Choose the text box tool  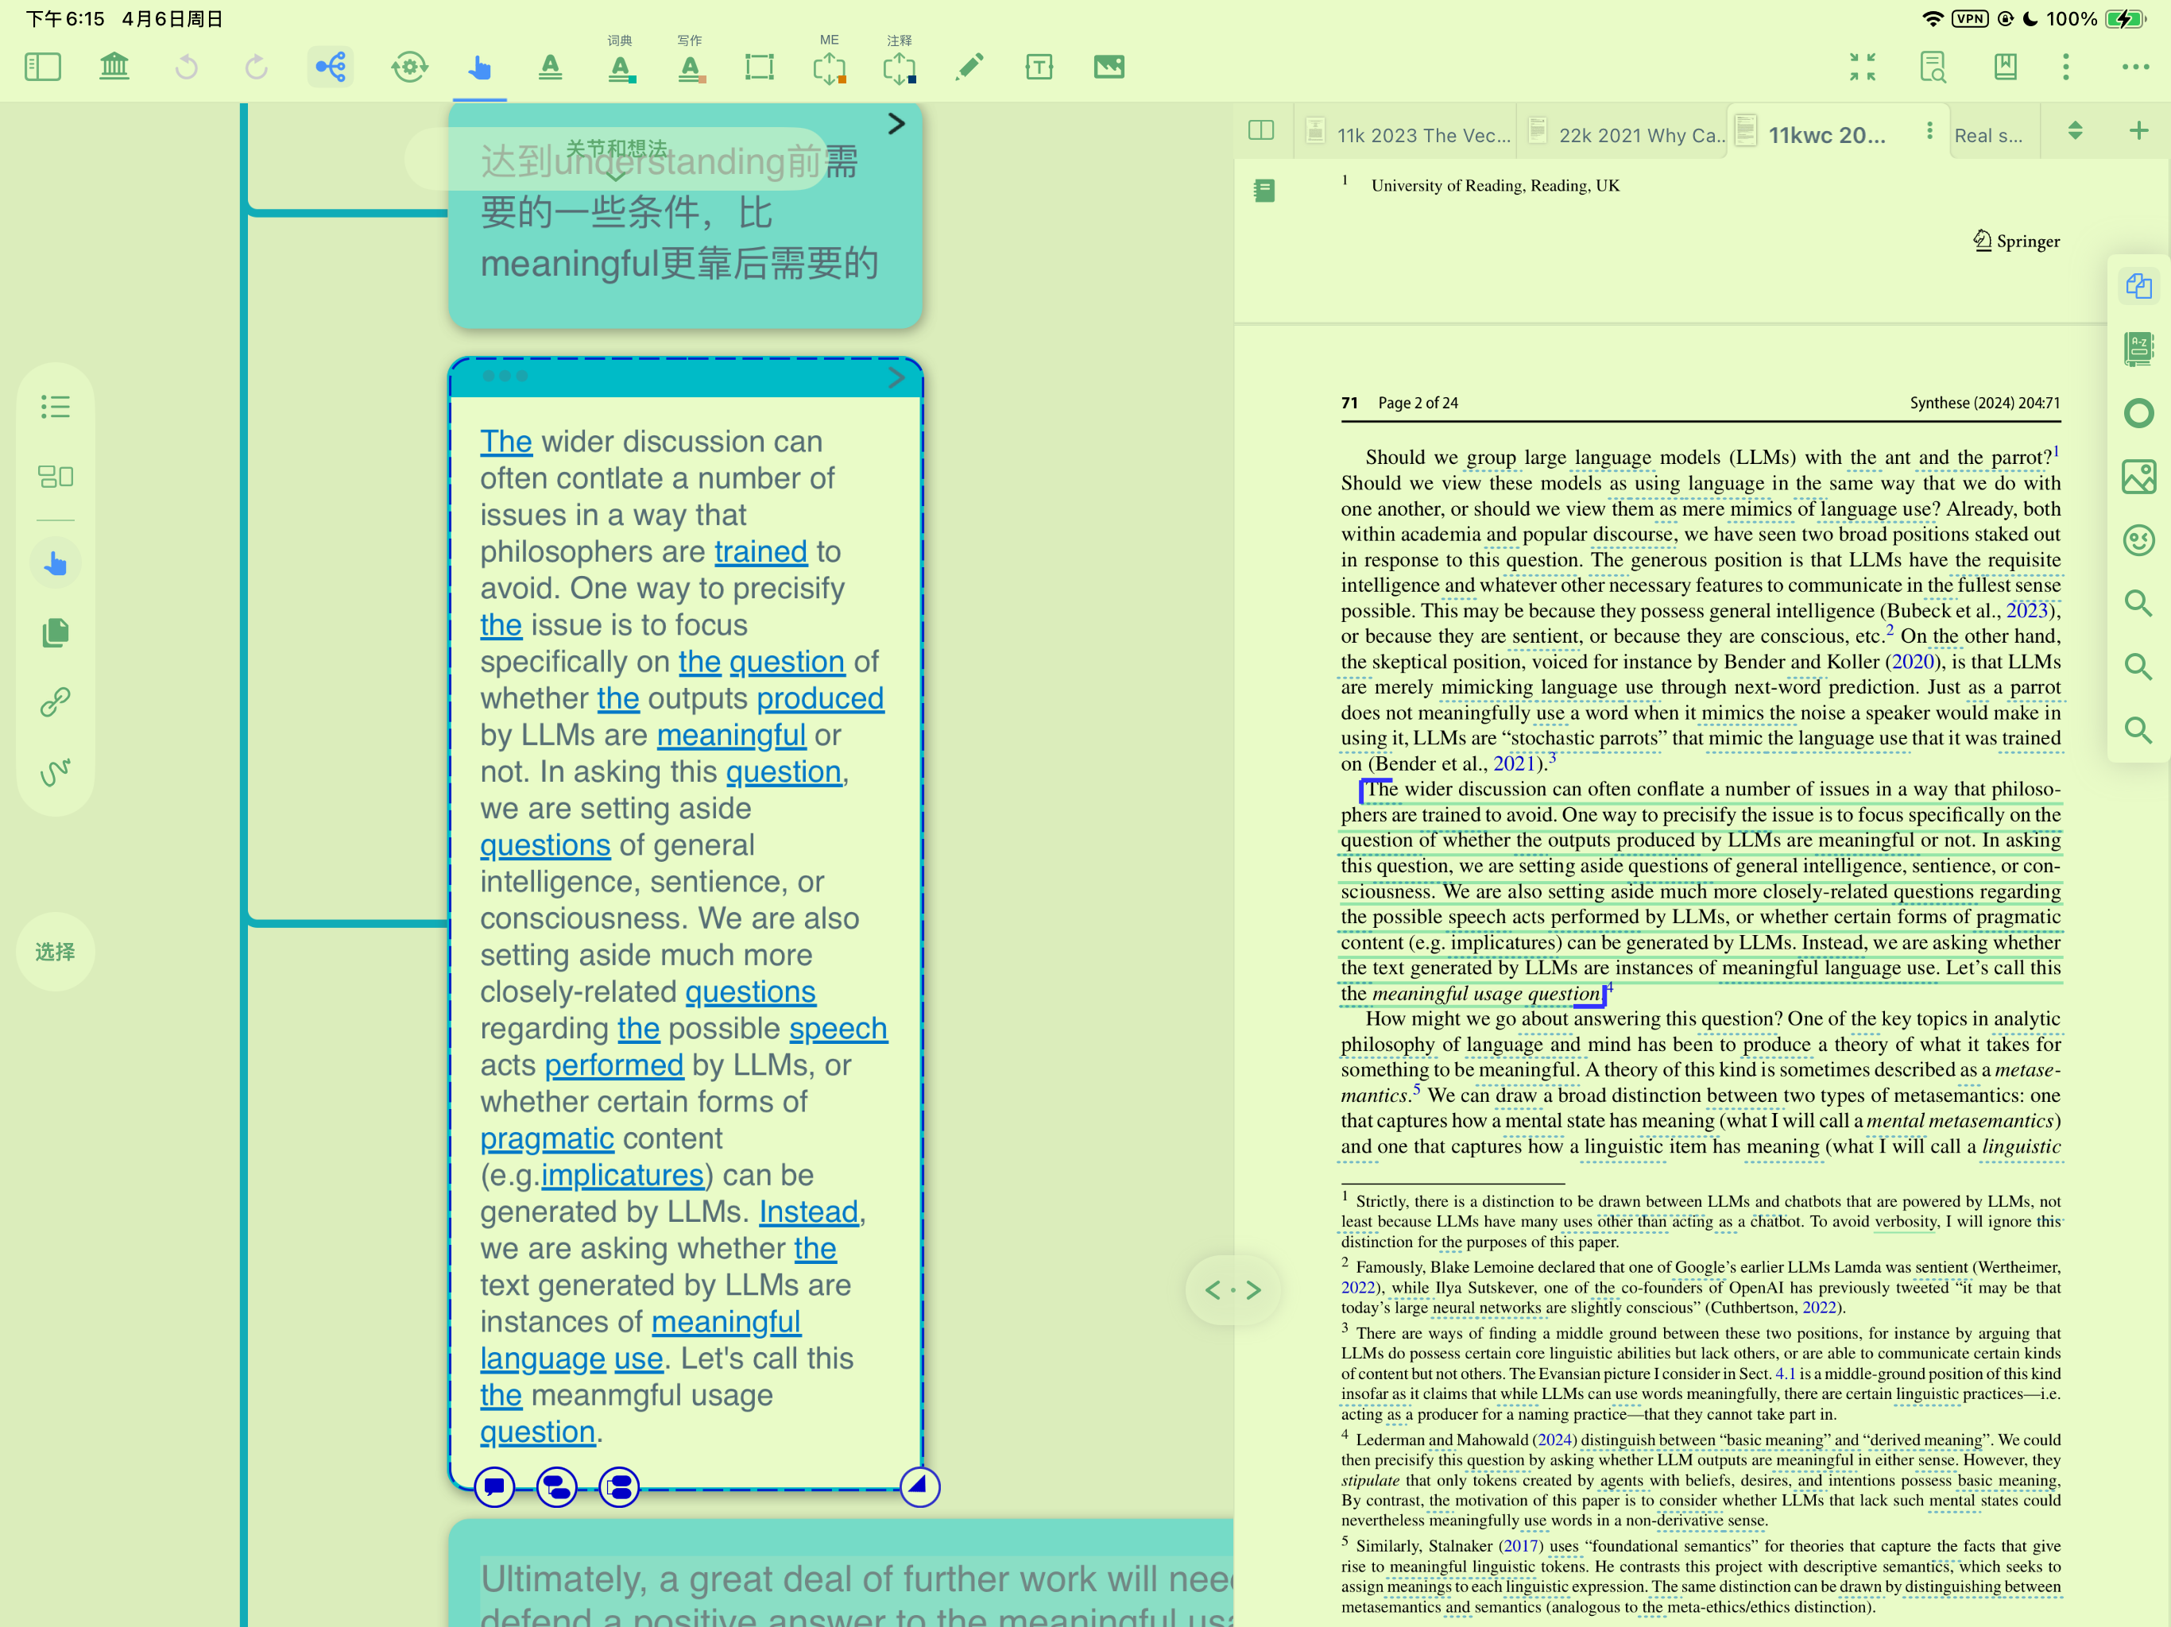(x=1039, y=67)
